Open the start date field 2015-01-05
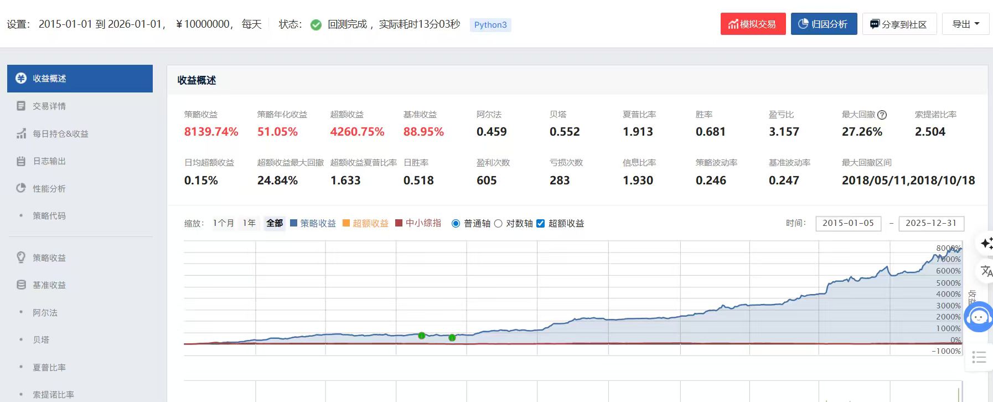 click(x=848, y=223)
